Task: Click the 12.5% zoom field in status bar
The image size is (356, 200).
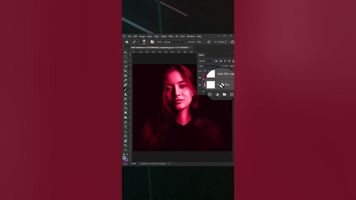Action: coord(133,164)
